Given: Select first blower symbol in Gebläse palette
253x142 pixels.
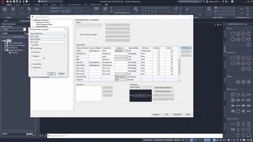Looking at the screenshot, I should (x=238, y=82).
